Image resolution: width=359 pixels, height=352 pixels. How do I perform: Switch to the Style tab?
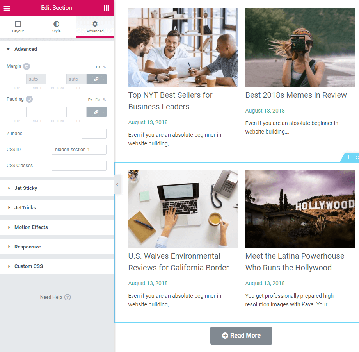point(56,27)
